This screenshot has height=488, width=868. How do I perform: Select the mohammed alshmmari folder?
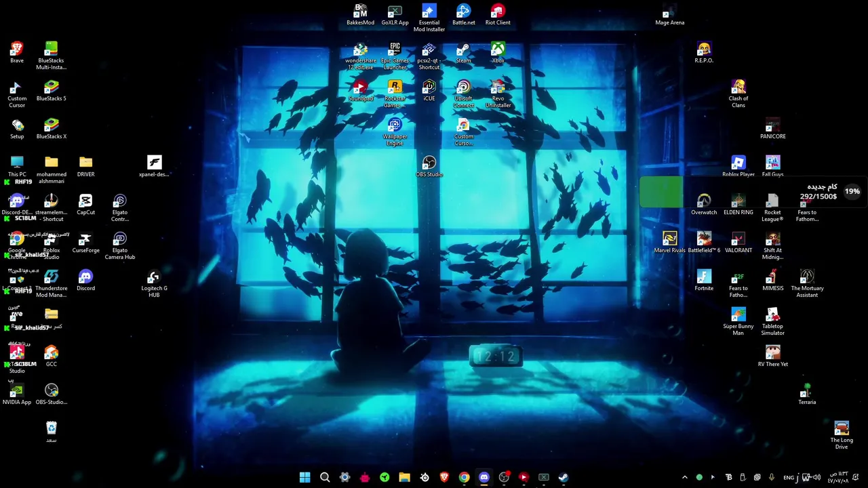(x=51, y=170)
